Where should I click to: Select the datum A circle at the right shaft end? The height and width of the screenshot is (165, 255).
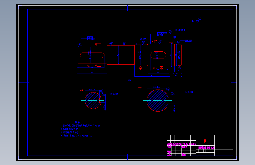pyautogui.click(x=180, y=68)
